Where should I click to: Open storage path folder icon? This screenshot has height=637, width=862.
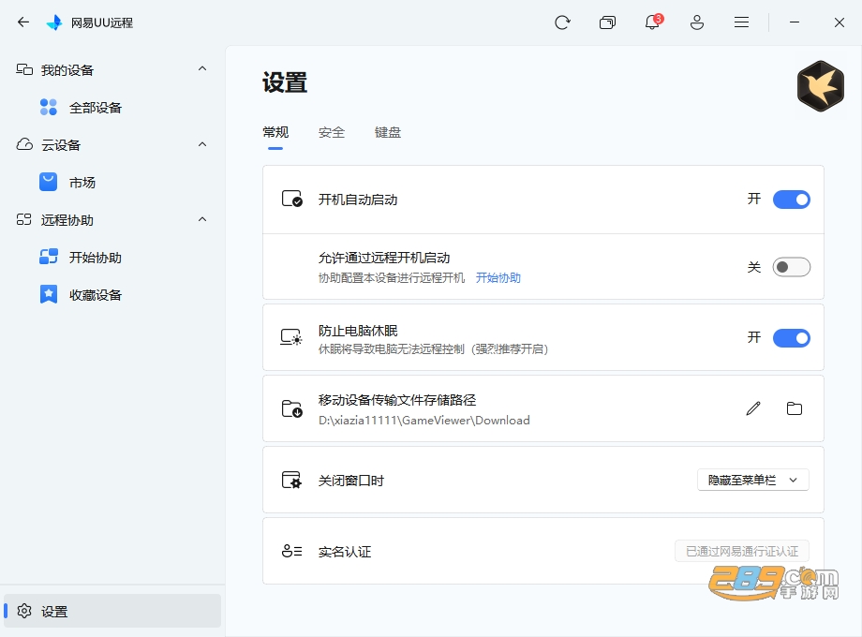click(x=795, y=408)
